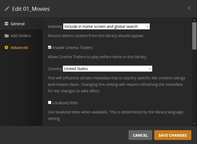Click the pencil edit icon in header
Viewport: 197px width, 144px height.
coord(7,9)
